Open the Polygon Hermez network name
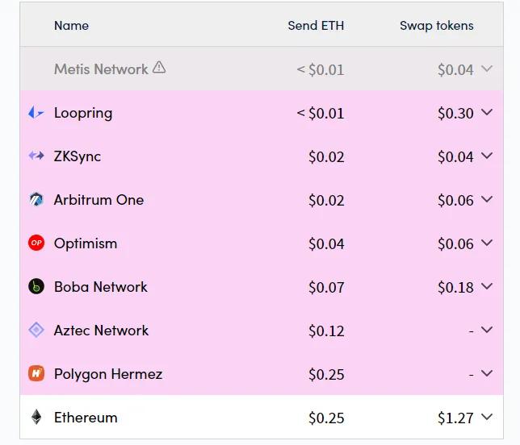The image size is (520, 445). pyautogui.click(x=108, y=374)
